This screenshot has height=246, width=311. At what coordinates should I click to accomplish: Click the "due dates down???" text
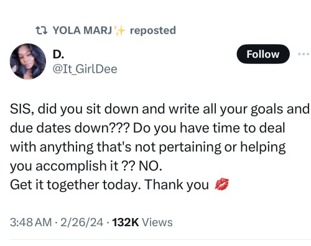[70, 128]
